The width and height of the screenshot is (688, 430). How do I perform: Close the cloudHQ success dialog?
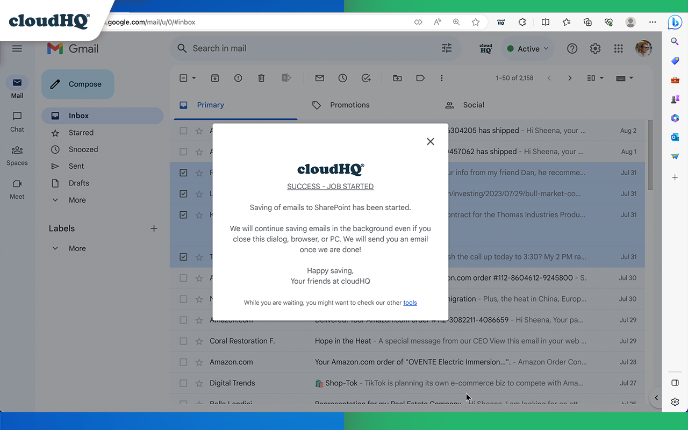coord(430,141)
